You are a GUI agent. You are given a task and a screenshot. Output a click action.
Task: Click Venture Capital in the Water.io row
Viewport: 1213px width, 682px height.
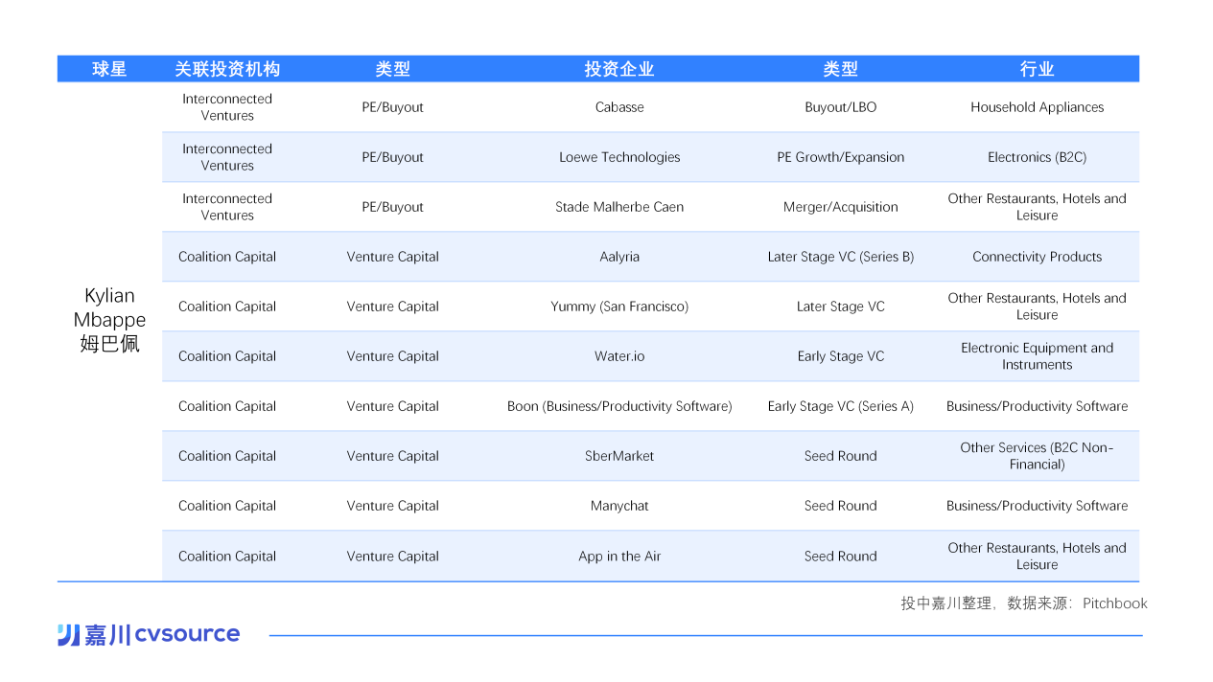tap(393, 356)
